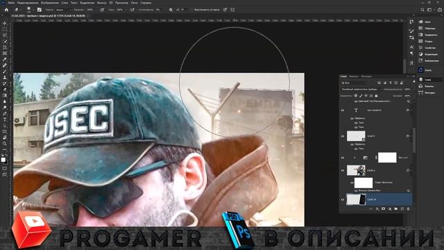
Task: Select the Eraser tool in the toolbar
Action: [5, 90]
